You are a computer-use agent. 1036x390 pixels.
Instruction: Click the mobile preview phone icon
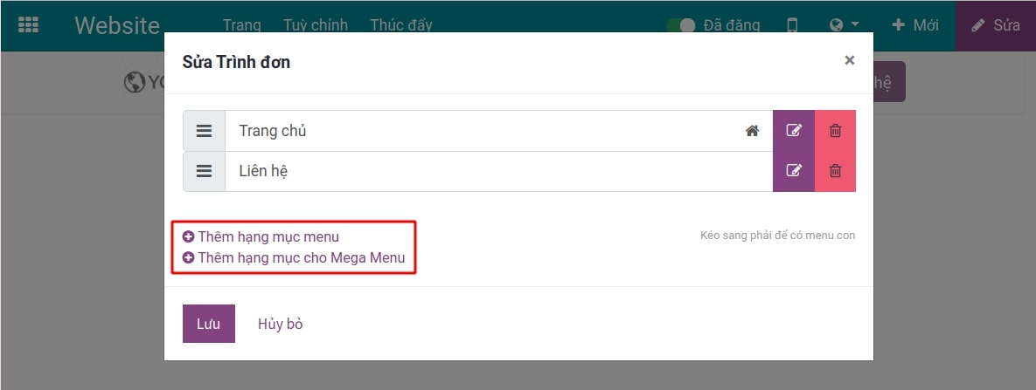click(792, 25)
